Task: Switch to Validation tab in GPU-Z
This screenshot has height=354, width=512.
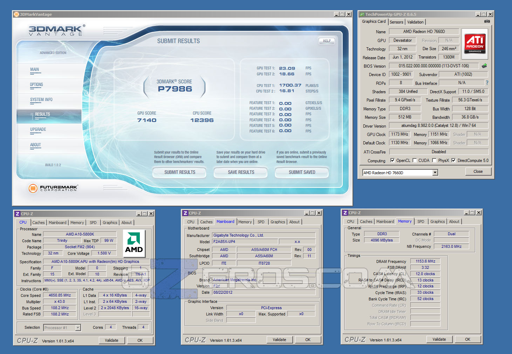Action: point(415,22)
